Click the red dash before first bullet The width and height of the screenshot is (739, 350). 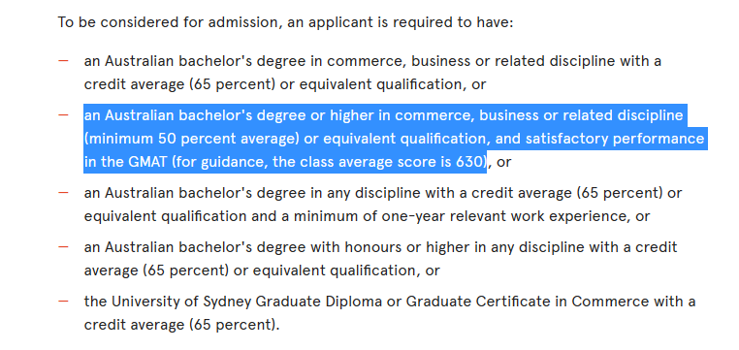click(x=63, y=61)
